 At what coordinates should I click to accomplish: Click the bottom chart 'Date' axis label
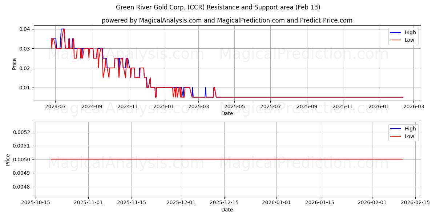pyautogui.click(x=227, y=210)
